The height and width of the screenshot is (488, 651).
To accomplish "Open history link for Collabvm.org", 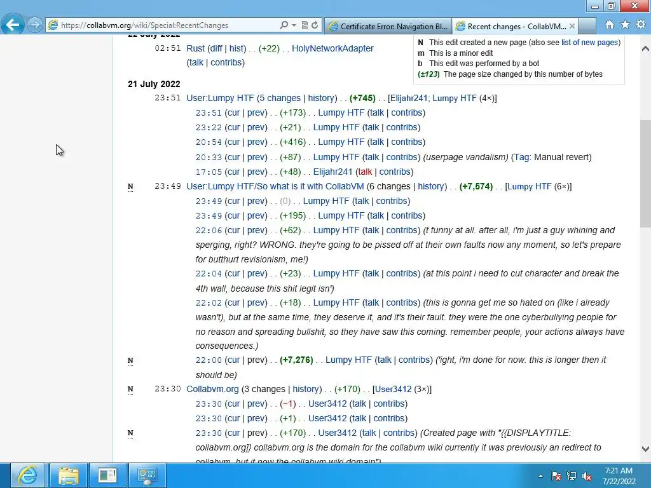I will [306, 389].
